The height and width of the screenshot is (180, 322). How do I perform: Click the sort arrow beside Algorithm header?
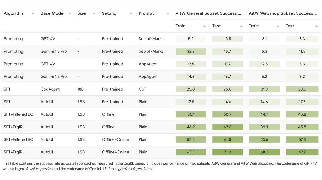(x=33, y=13)
